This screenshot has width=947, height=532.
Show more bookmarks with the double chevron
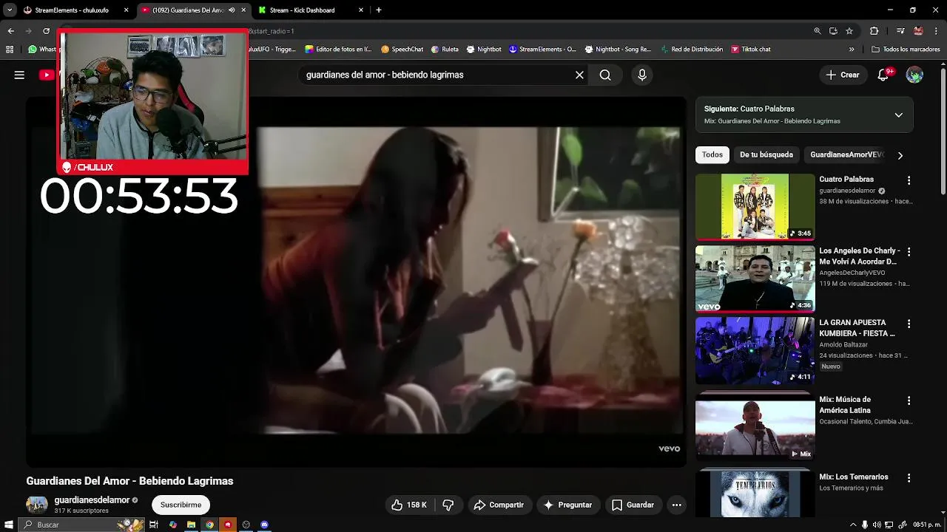[852, 50]
